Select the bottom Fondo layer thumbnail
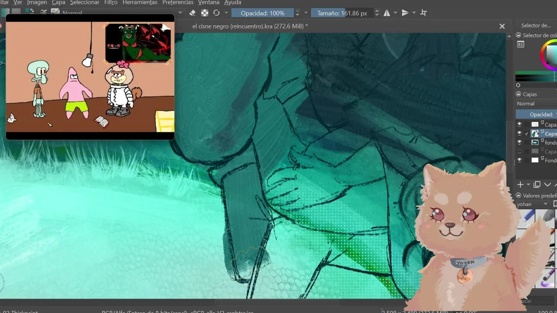This screenshot has width=557, height=313. click(535, 160)
